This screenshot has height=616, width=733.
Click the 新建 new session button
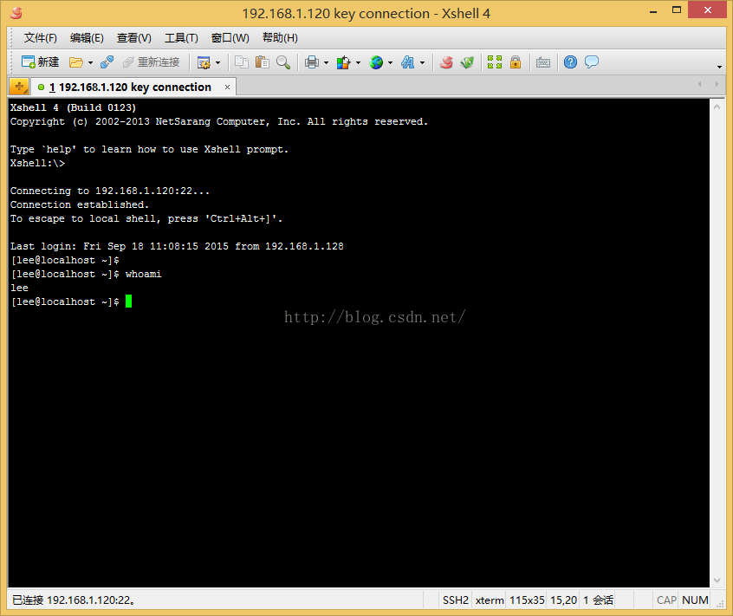(x=40, y=62)
